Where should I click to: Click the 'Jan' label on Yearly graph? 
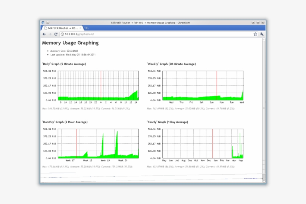pyautogui.click(x=215, y=160)
